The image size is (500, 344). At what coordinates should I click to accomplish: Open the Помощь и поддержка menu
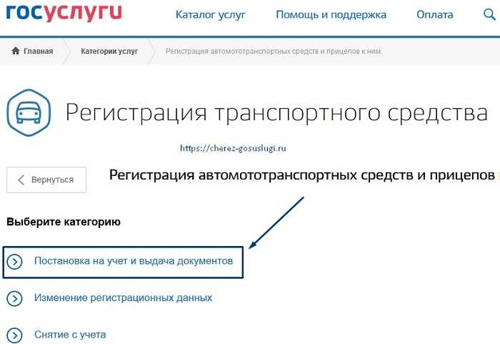coord(331,15)
